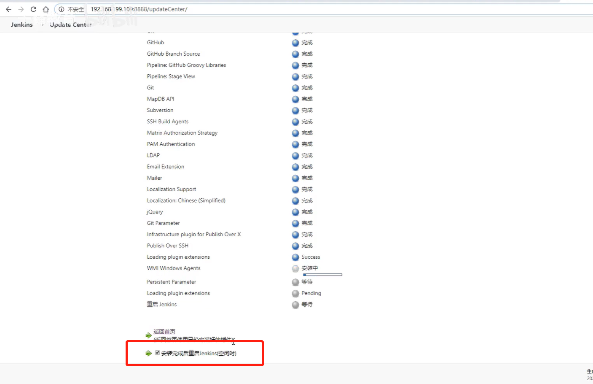Screen dimensions: 593x384
Task: Go to the browser home icon
Action: click(x=46, y=9)
